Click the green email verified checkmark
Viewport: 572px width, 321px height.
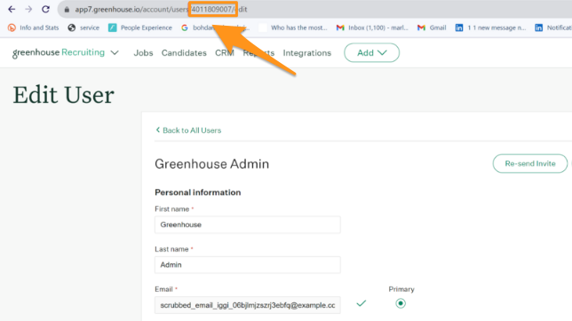(x=361, y=303)
